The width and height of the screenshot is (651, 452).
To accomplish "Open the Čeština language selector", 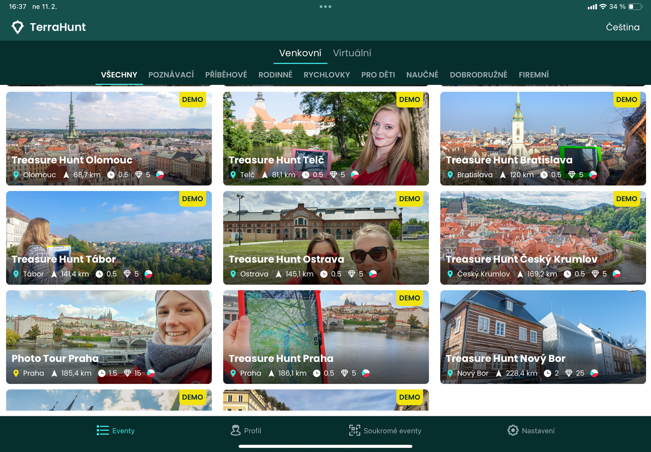I will 623,27.
